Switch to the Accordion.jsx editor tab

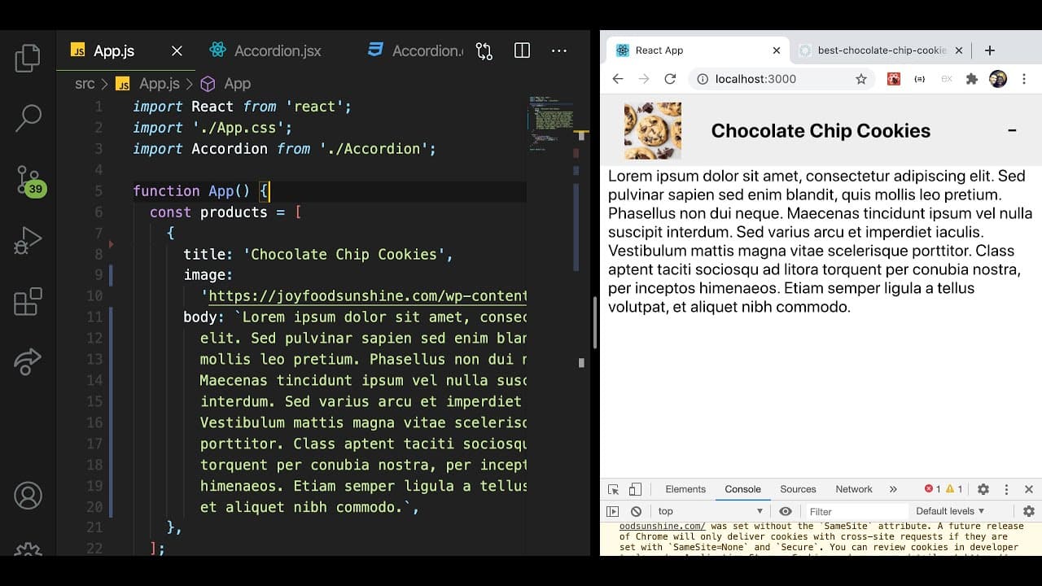pyautogui.click(x=277, y=50)
